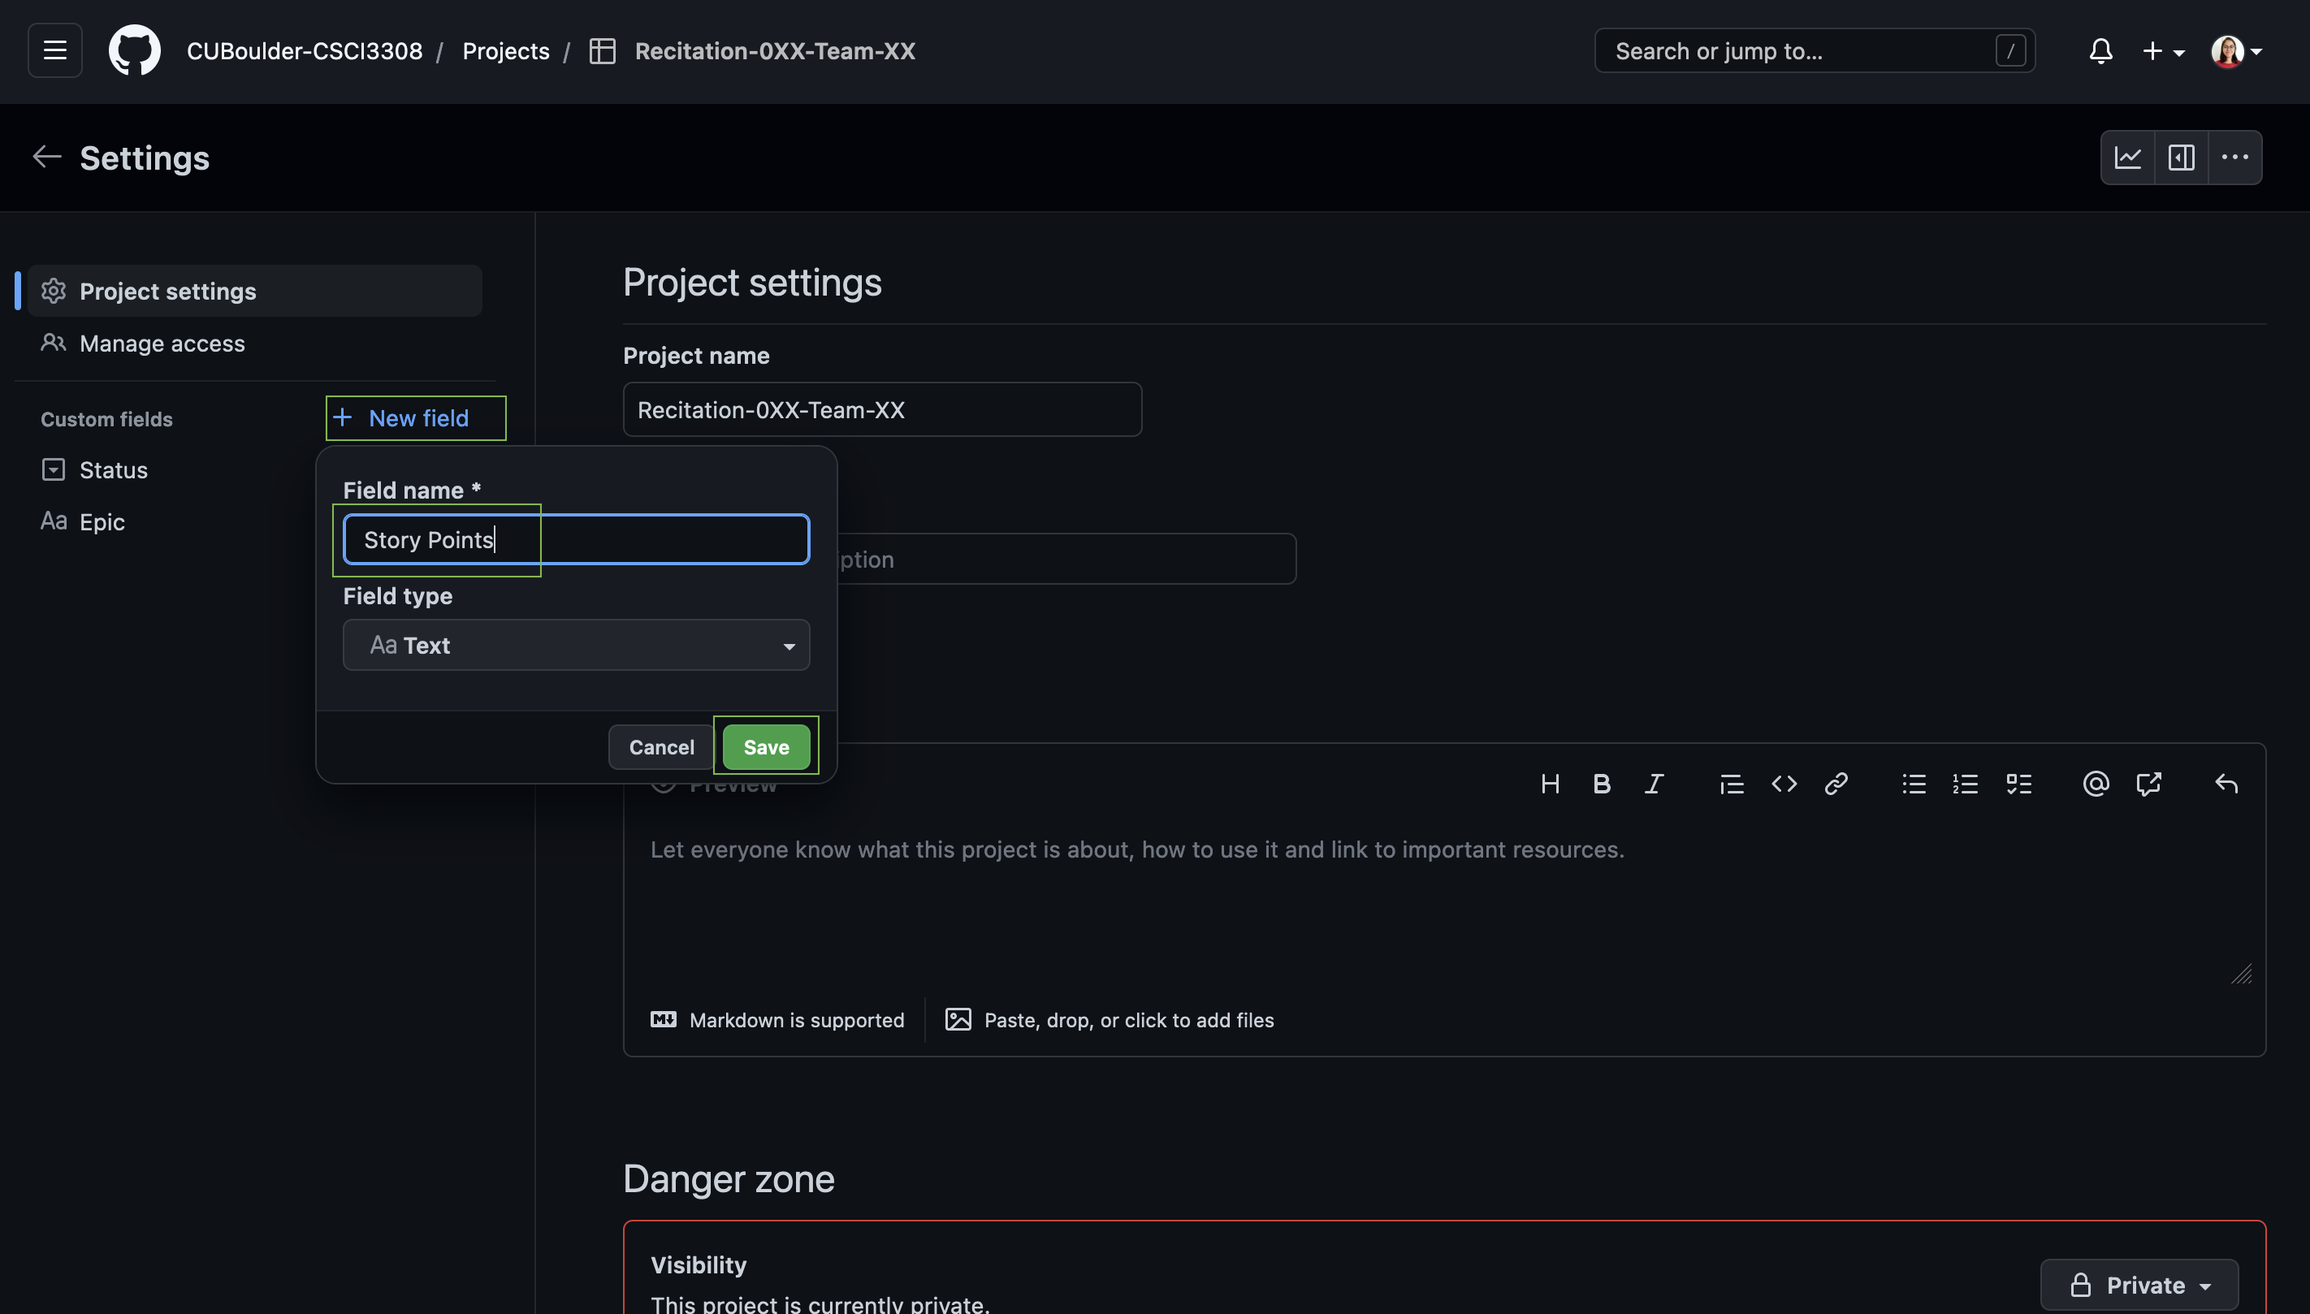
Task: Focus the Field name input with Story Points
Action: [577, 540]
